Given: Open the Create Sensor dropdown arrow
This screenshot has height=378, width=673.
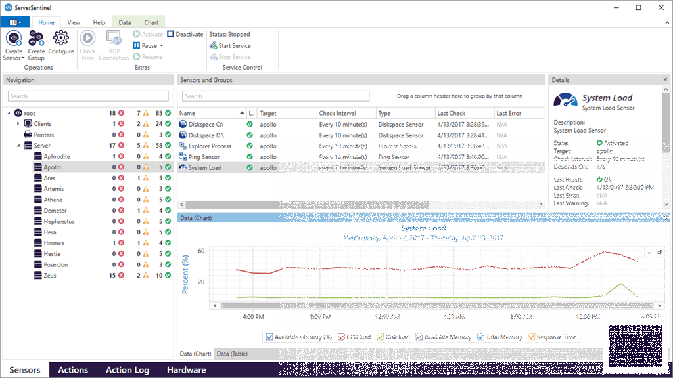Looking at the screenshot, I should [22, 58].
